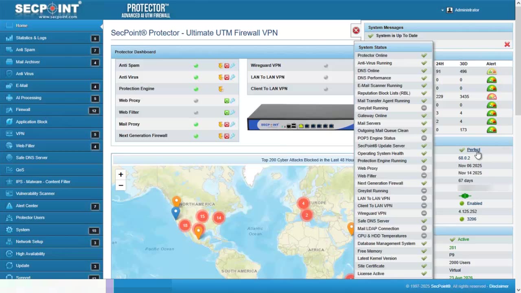The image size is (521, 293).
Task: Click "Site Certificate" in System Status list
Action: pyautogui.click(x=371, y=266)
